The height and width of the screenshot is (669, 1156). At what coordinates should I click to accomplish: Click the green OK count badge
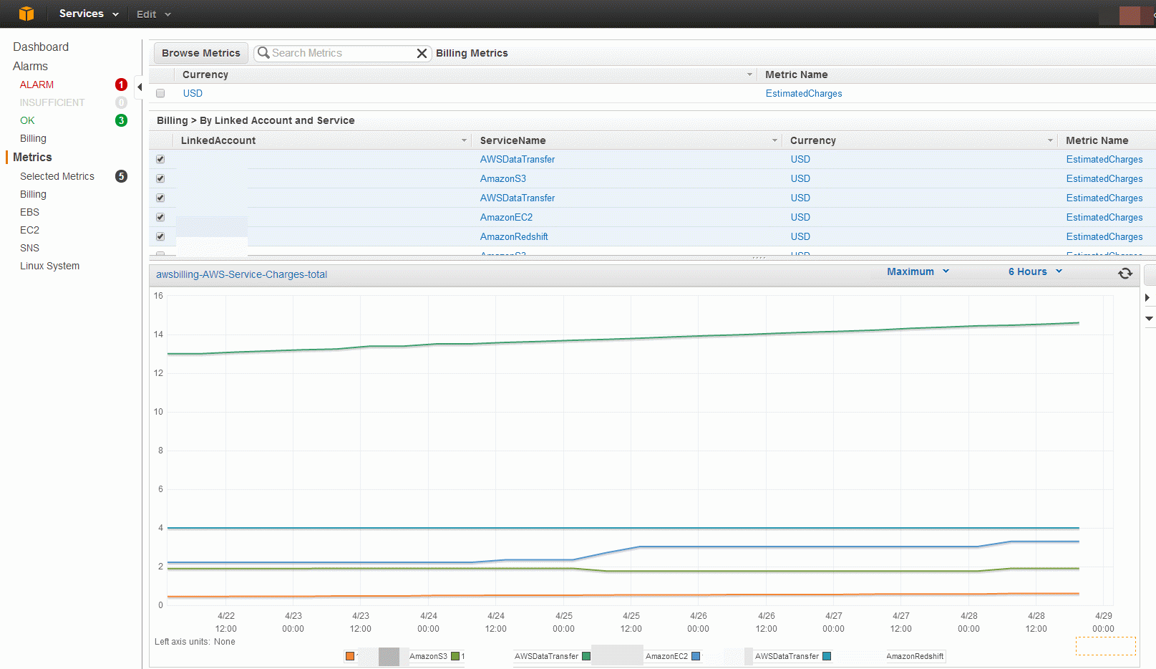[x=121, y=120]
